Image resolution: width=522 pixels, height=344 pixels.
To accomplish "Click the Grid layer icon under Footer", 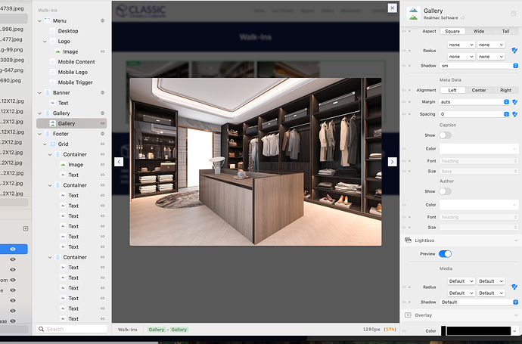I will coord(53,144).
